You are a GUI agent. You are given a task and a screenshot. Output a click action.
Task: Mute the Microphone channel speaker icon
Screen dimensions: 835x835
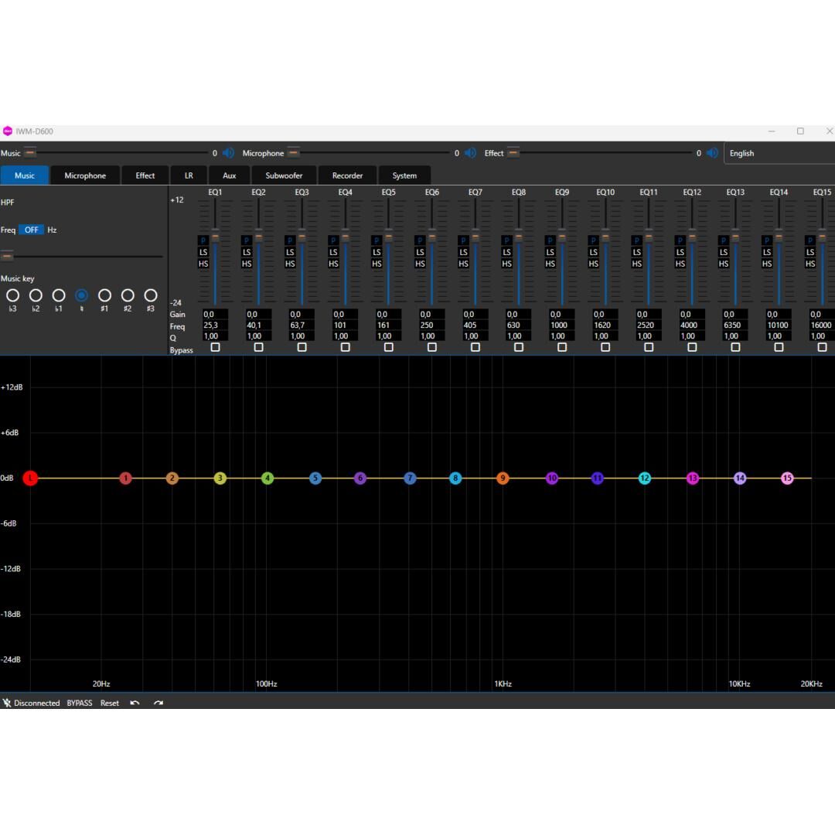click(470, 153)
